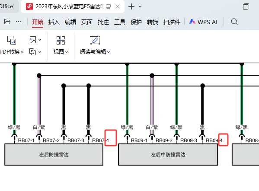Open the 扫描件 tab

(172, 22)
